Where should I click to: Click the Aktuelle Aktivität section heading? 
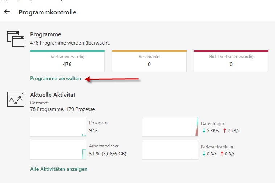tap(53, 95)
